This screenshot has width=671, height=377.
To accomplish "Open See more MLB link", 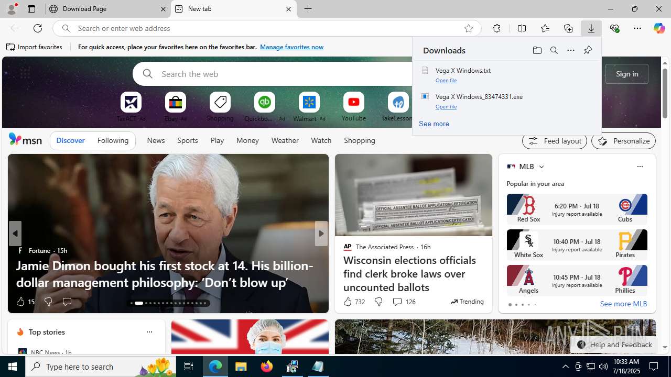I will click(623, 304).
